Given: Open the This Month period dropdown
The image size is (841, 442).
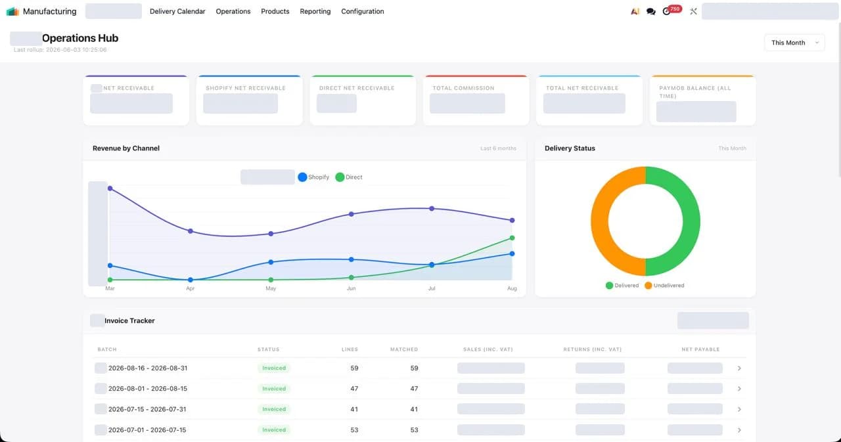Looking at the screenshot, I should point(794,43).
